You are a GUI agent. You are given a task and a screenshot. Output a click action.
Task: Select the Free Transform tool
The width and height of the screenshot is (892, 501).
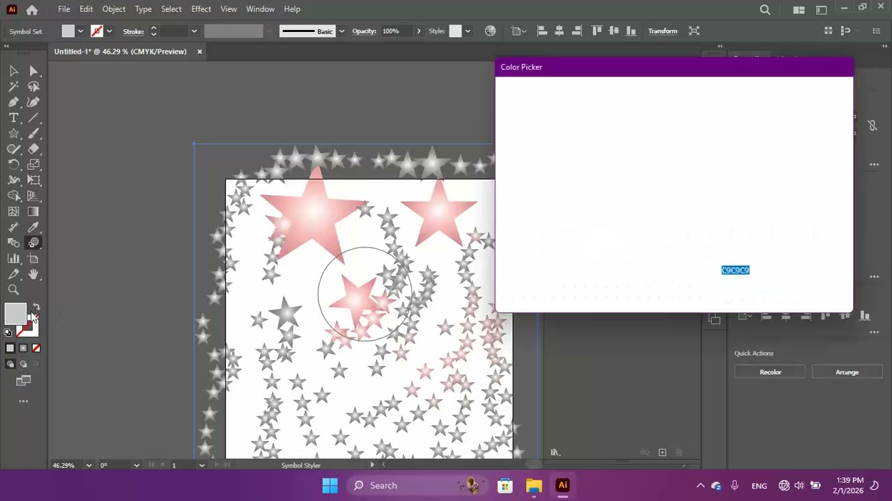coord(33,180)
